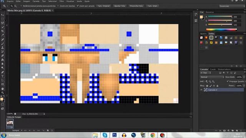The image size is (246, 138).
Task: Choose zoom out mode in options bar
Action: tap(15, 6)
